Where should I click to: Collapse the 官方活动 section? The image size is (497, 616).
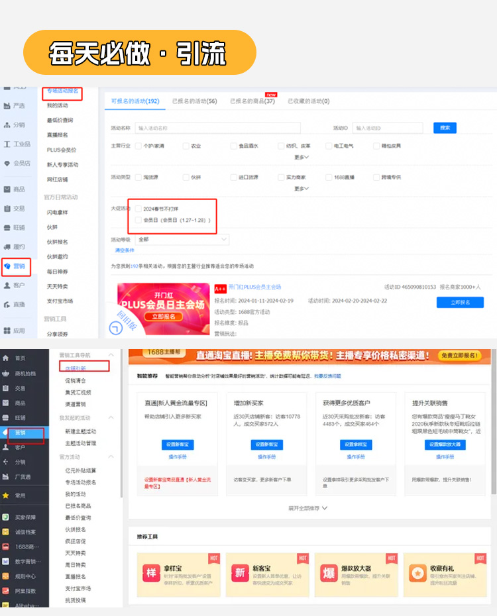pyautogui.click(x=111, y=456)
